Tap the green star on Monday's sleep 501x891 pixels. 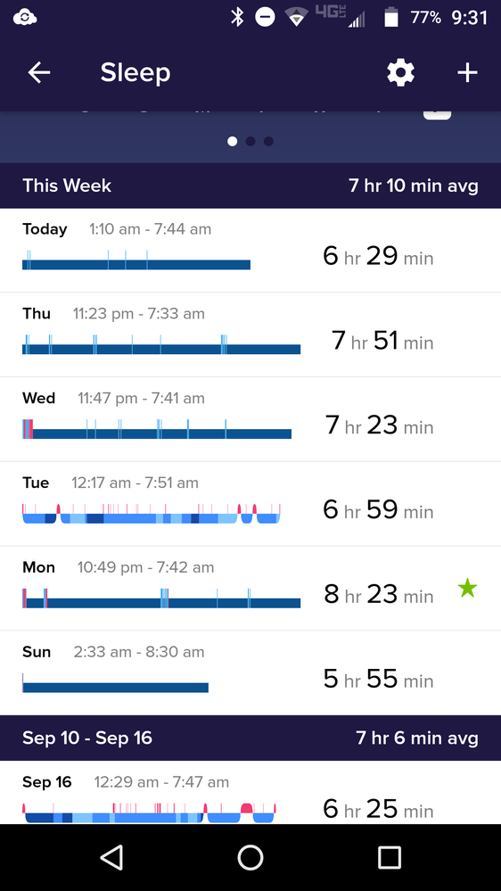[x=467, y=588]
